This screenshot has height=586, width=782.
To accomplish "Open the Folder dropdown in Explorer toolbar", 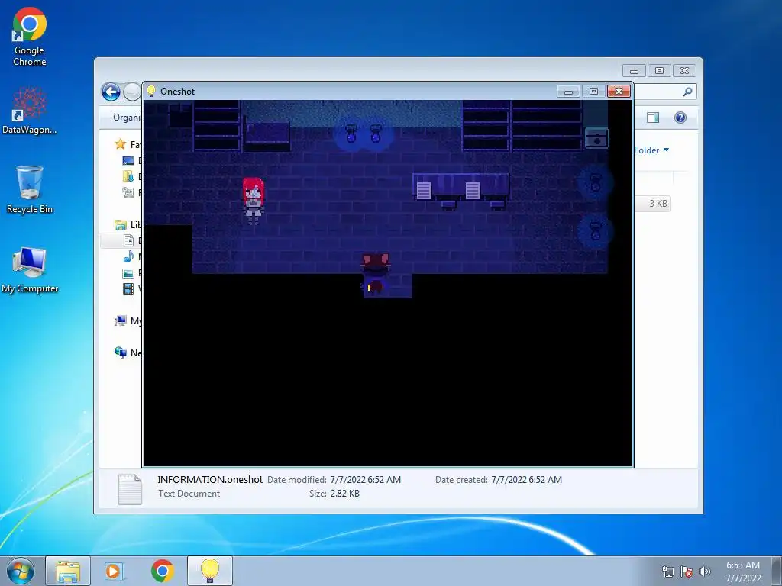I will (651, 150).
